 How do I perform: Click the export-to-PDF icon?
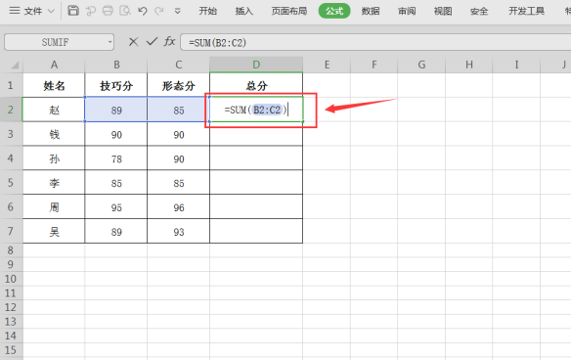pyautogui.click(x=90, y=11)
